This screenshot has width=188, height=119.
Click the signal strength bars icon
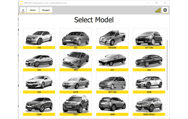158,10
